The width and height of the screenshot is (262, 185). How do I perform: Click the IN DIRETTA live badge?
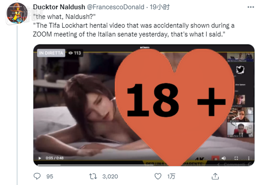(51, 53)
